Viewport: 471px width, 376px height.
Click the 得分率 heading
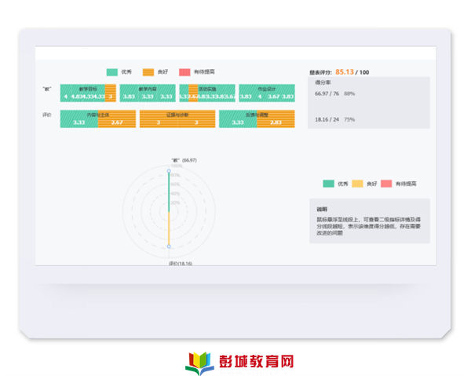tap(323, 82)
